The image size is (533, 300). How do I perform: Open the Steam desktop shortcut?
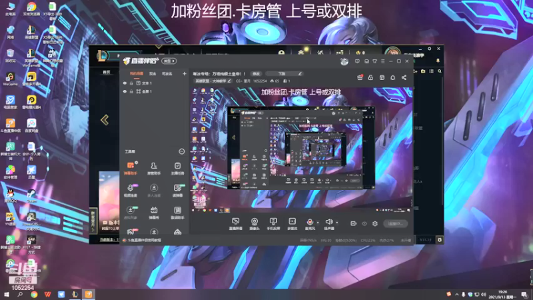click(x=31, y=196)
